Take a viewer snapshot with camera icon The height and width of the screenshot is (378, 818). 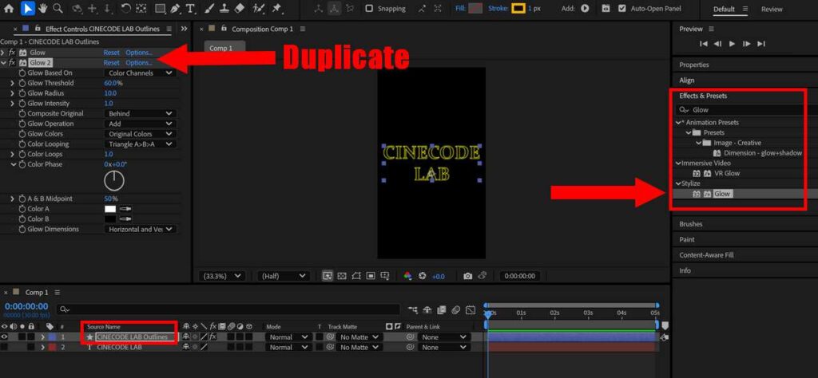(x=468, y=276)
